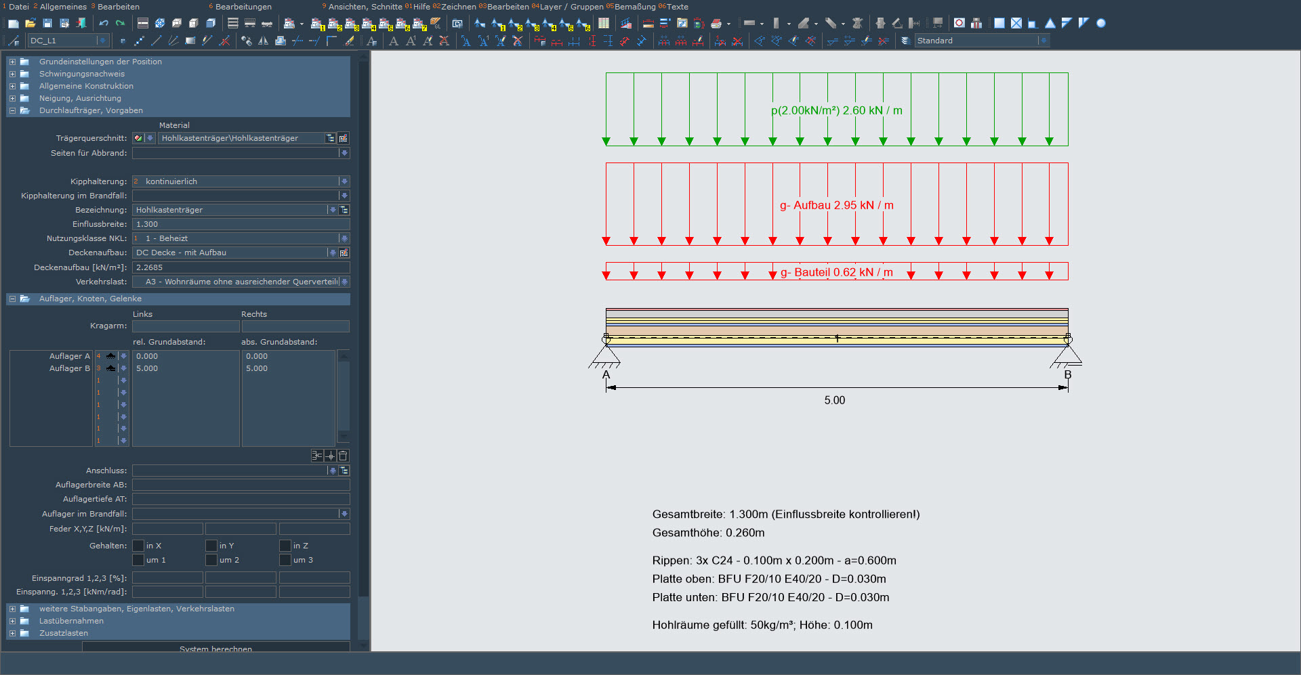
Task: Select the 'g- Aufbau 2.95 kN / m' load label
Action: point(836,205)
